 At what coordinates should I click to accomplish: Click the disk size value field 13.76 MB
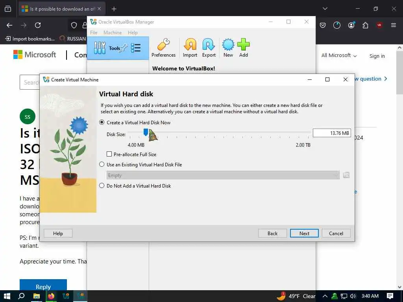coord(332,133)
